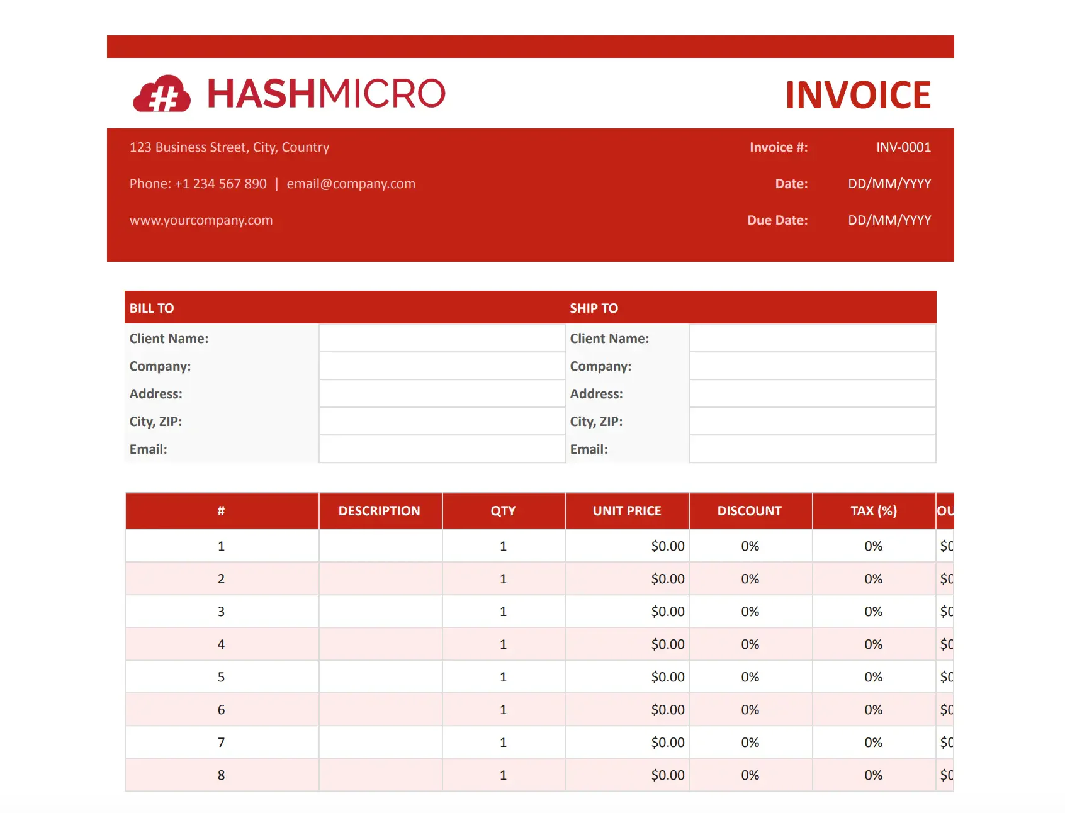
Task: Click the discount 0% cell in row 1
Action: point(750,546)
